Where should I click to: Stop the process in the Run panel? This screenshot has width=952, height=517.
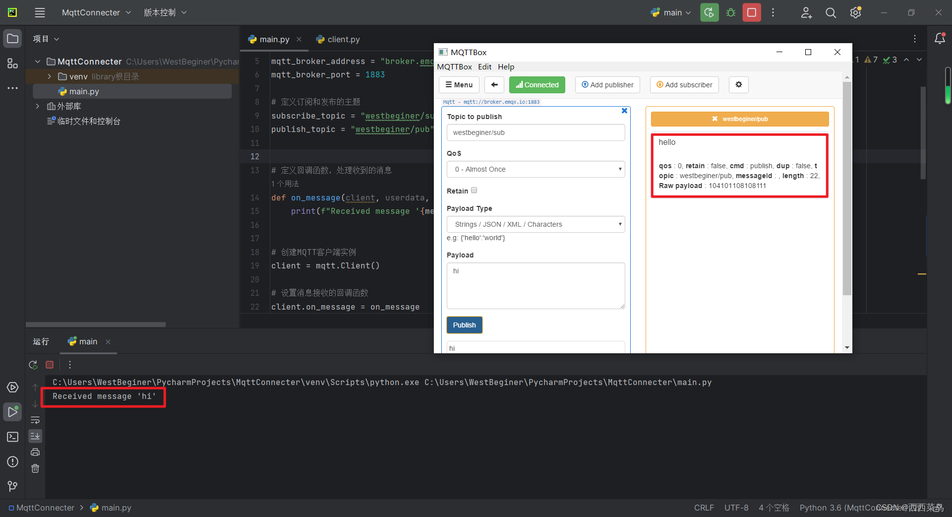click(x=50, y=365)
